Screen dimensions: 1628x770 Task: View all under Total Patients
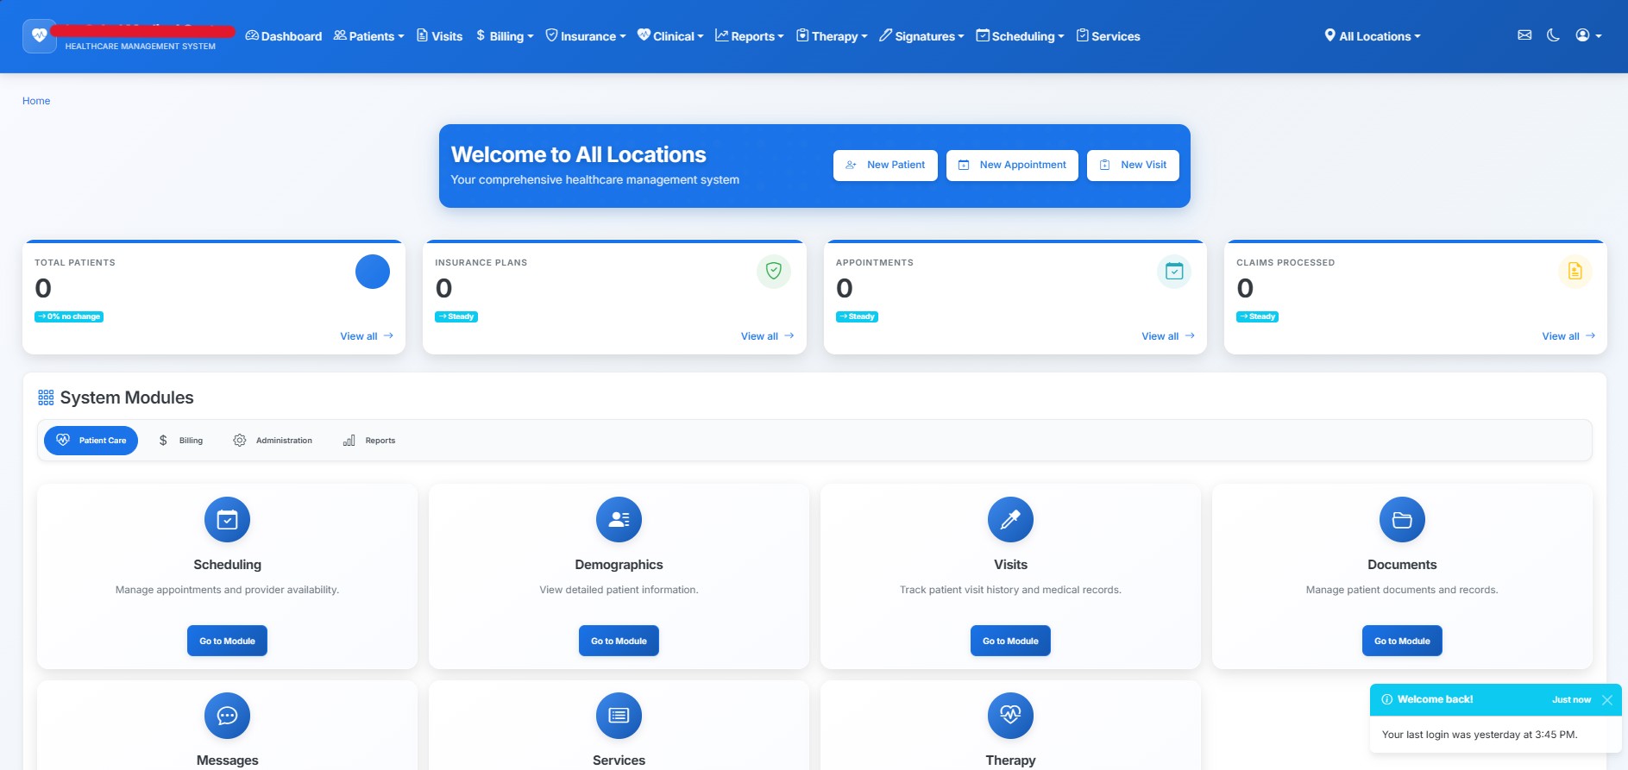(367, 336)
